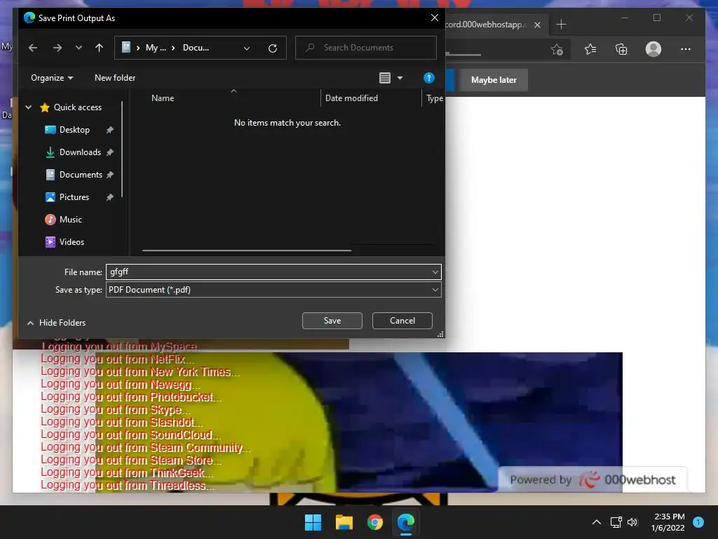Image resolution: width=718 pixels, height=539 pixels.
Task: Open Save as type dropdown
Action: [273, 290]
